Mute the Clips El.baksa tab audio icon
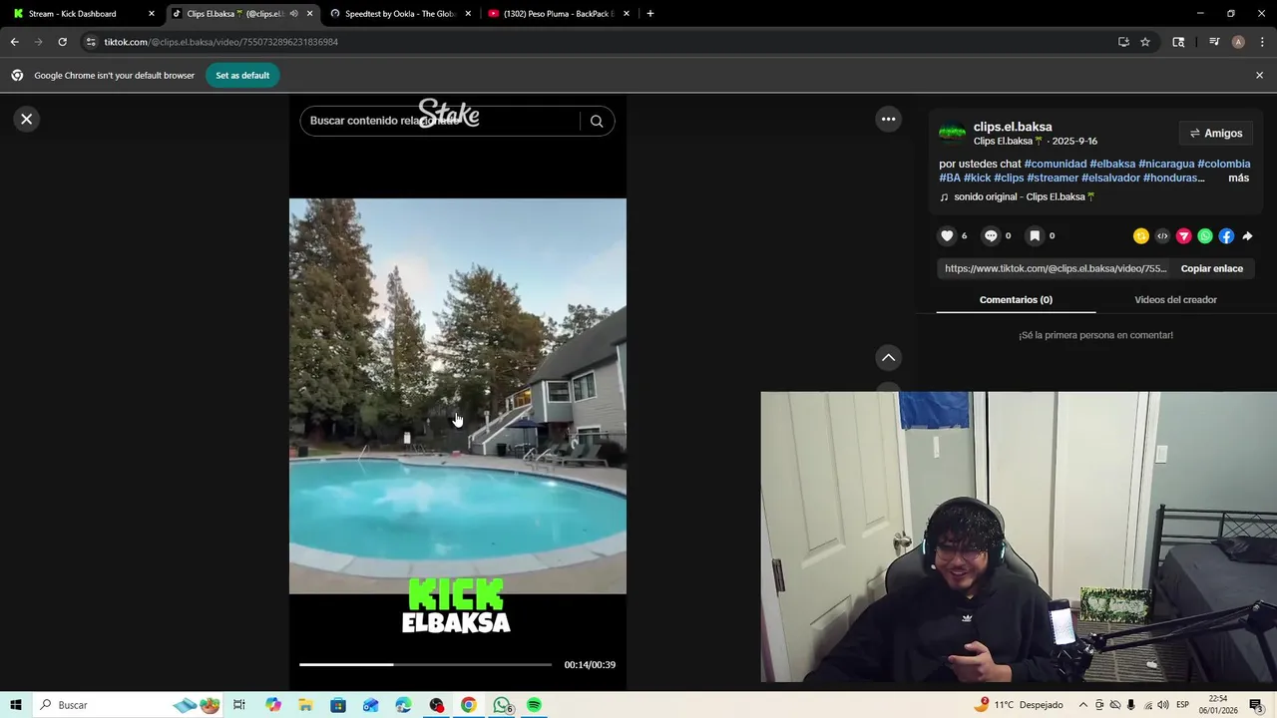The height and width of the screenshot is (718, 1277). (x=293, y=14)
